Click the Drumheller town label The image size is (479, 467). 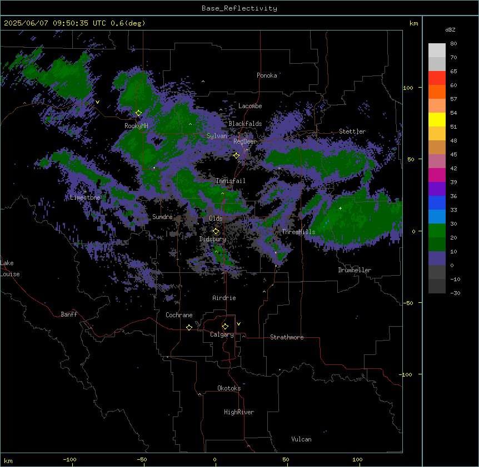point(355,270)
